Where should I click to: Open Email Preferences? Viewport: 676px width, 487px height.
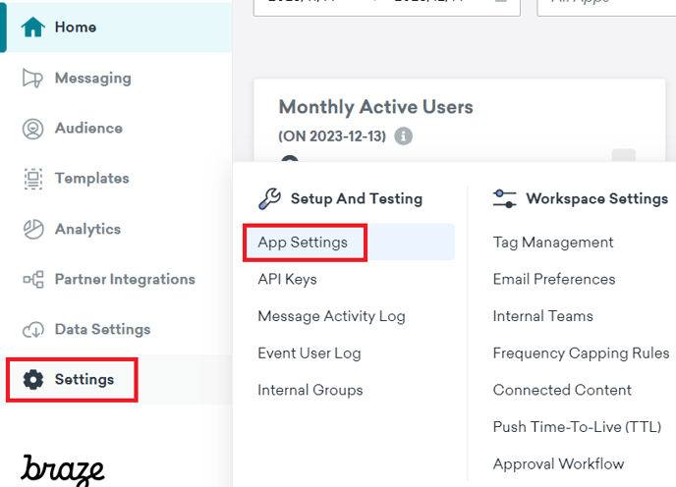point(554,279)
